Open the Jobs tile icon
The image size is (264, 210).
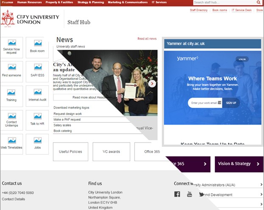pyautogui.click(x=38, y=140)
